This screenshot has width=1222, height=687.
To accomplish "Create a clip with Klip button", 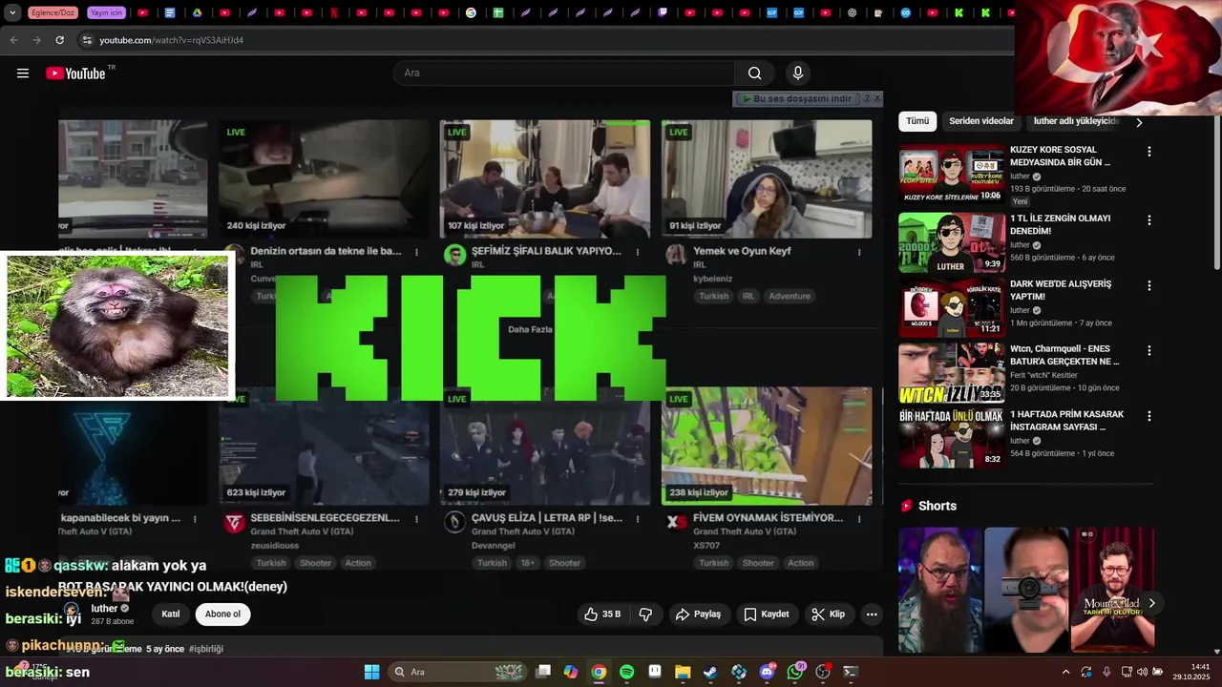I will [829, 614].
